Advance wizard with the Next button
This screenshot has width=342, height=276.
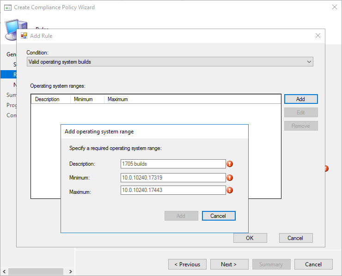[x=228, y=264]
